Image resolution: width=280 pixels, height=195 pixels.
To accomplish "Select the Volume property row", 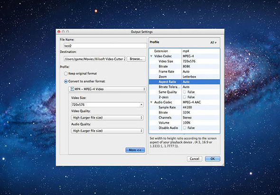I will [184, 123].
